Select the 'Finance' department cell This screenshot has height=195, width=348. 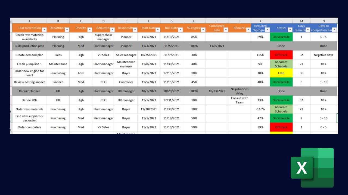[x=58, y=82]
